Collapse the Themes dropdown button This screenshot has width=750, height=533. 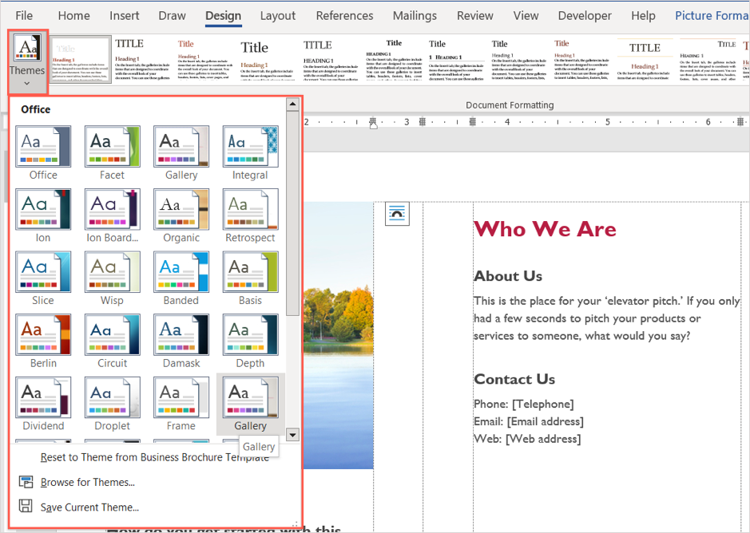pos(27,57)
